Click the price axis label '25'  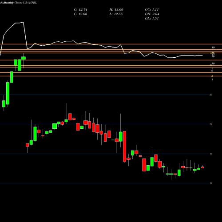211,95
